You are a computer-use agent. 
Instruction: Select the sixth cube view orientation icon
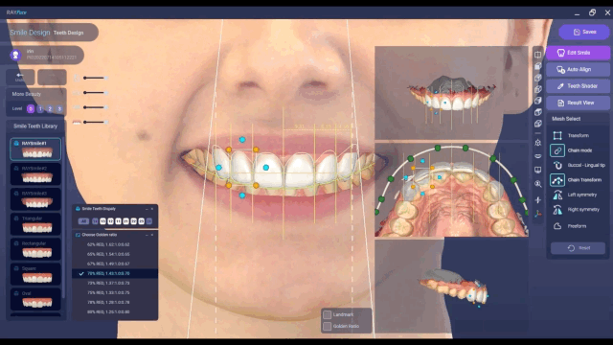point(538,124)
